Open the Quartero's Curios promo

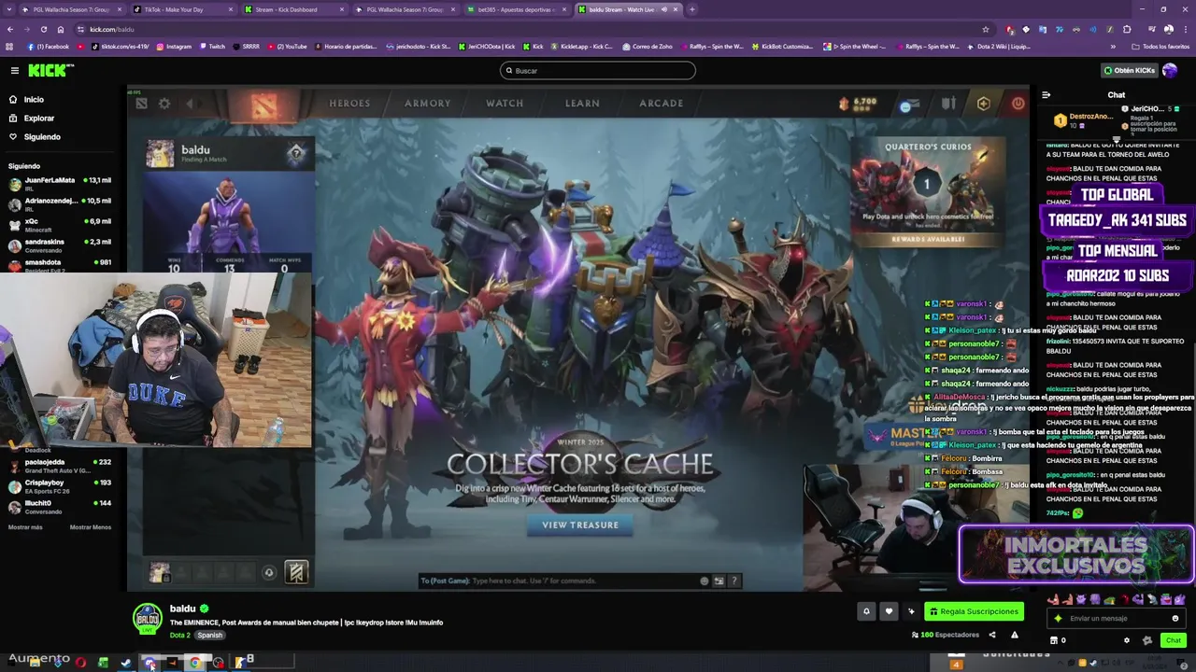click(927, 192)
